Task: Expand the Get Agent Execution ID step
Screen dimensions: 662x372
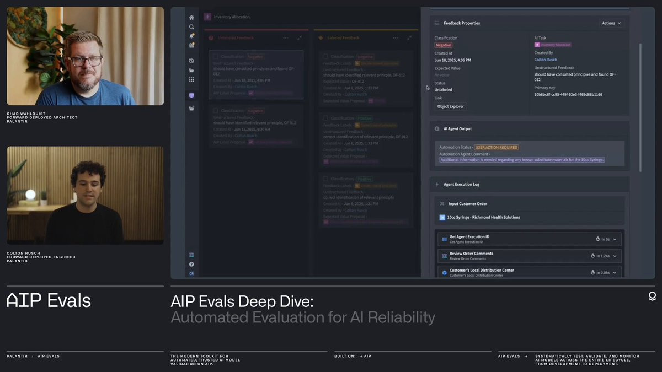Action: [x=615, y=239]
